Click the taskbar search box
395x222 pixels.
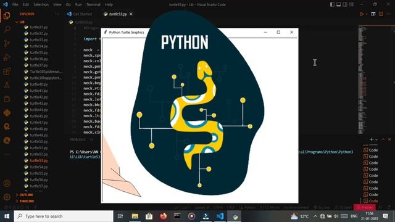(x=64, y=216)
